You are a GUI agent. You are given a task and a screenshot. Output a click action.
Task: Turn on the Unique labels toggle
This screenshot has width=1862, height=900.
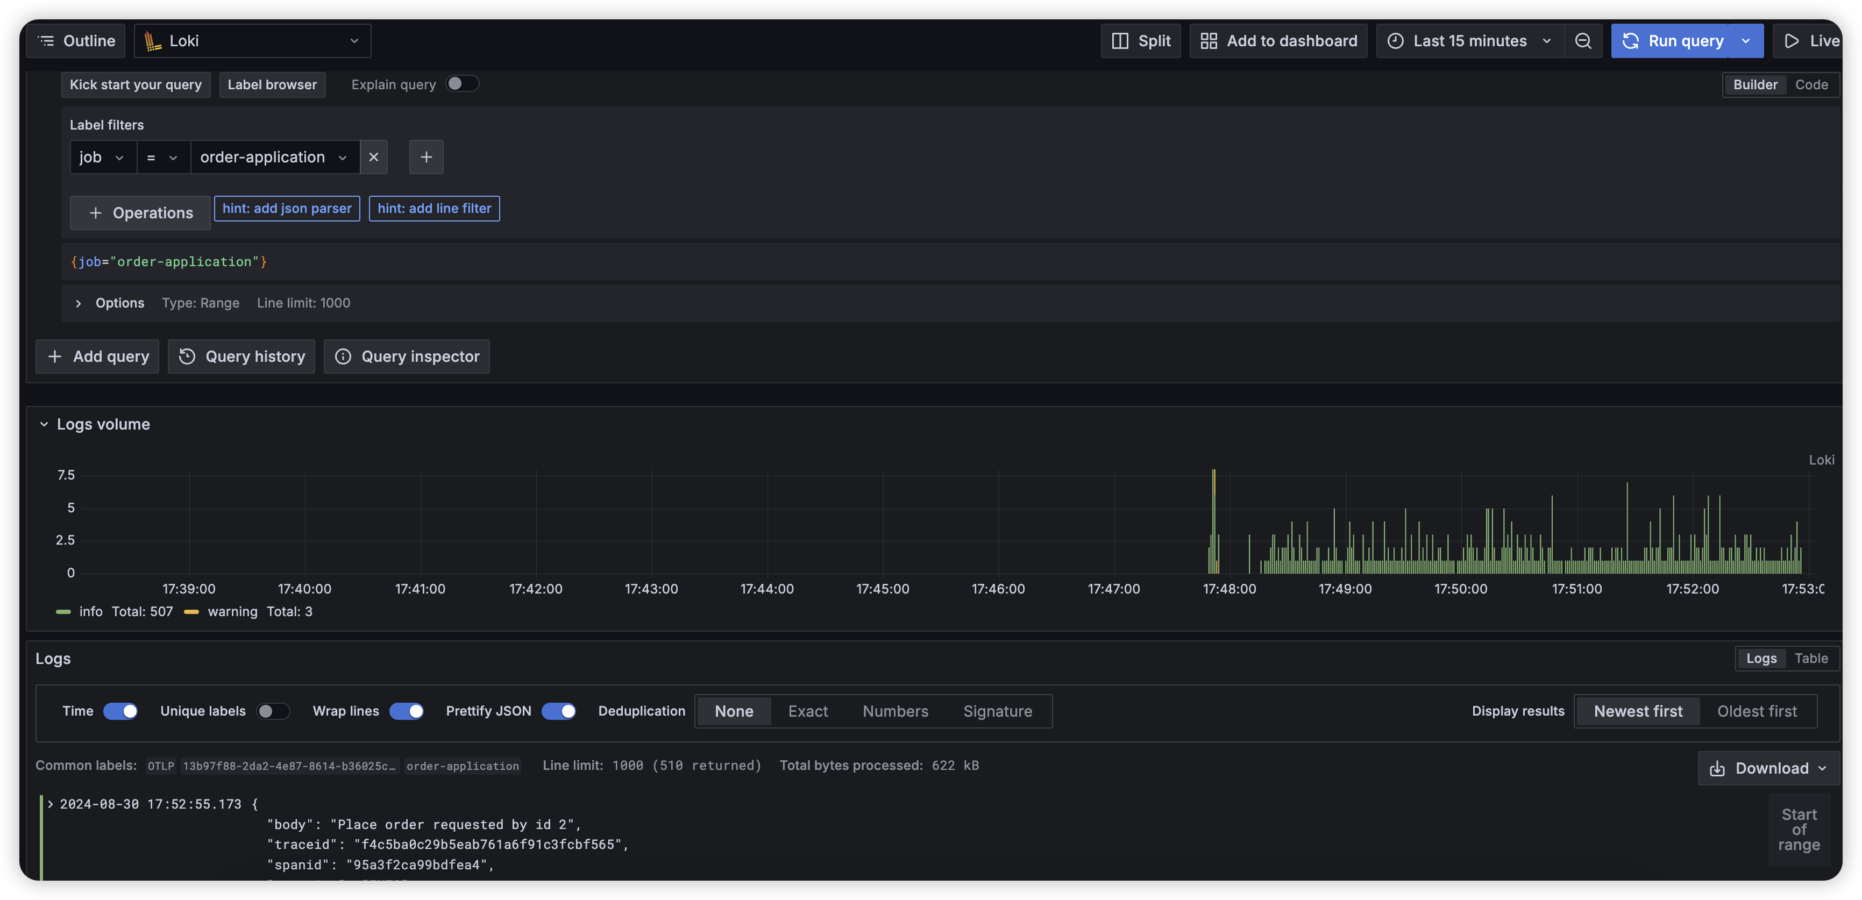273,711
